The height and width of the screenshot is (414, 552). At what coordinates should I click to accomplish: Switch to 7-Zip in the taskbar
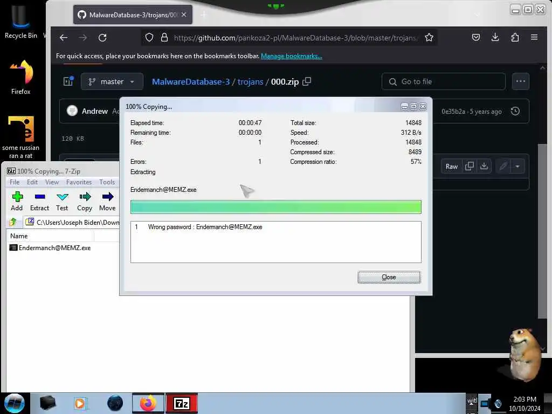182,403
